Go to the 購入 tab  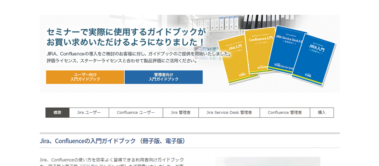coord(322,113)
